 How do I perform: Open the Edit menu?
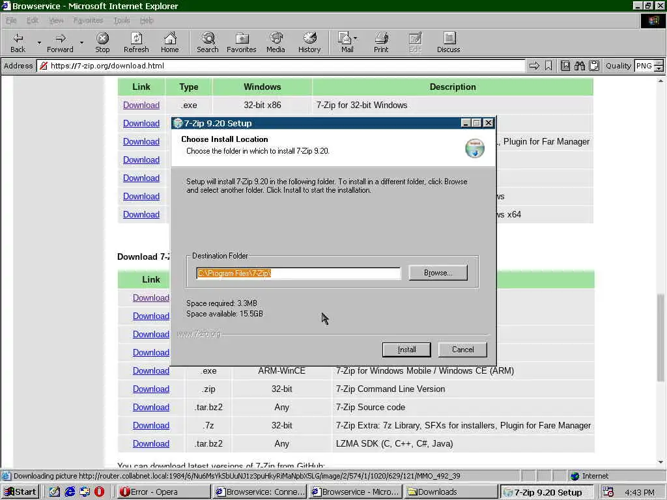[x=33, y=20]
